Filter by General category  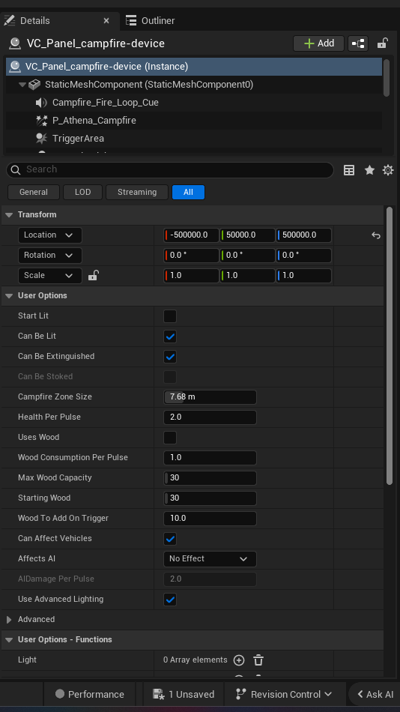click(34, 192)
